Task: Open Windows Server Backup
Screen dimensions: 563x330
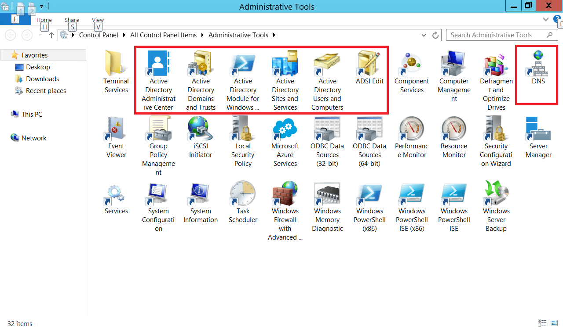Action: (496, 207)
